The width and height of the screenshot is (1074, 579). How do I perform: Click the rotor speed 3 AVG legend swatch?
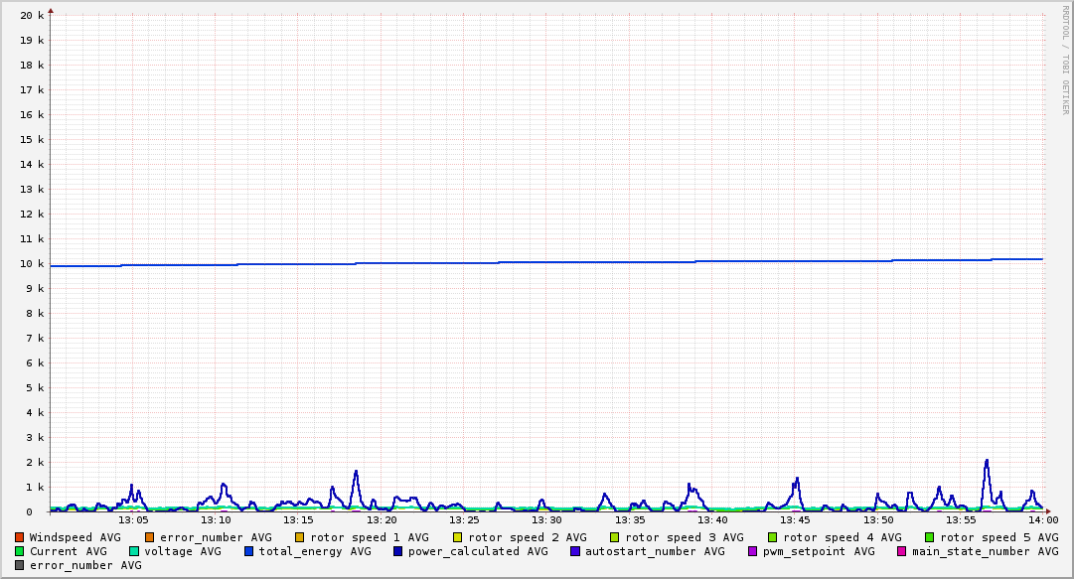pyautogui.click(x=615, y=537)
